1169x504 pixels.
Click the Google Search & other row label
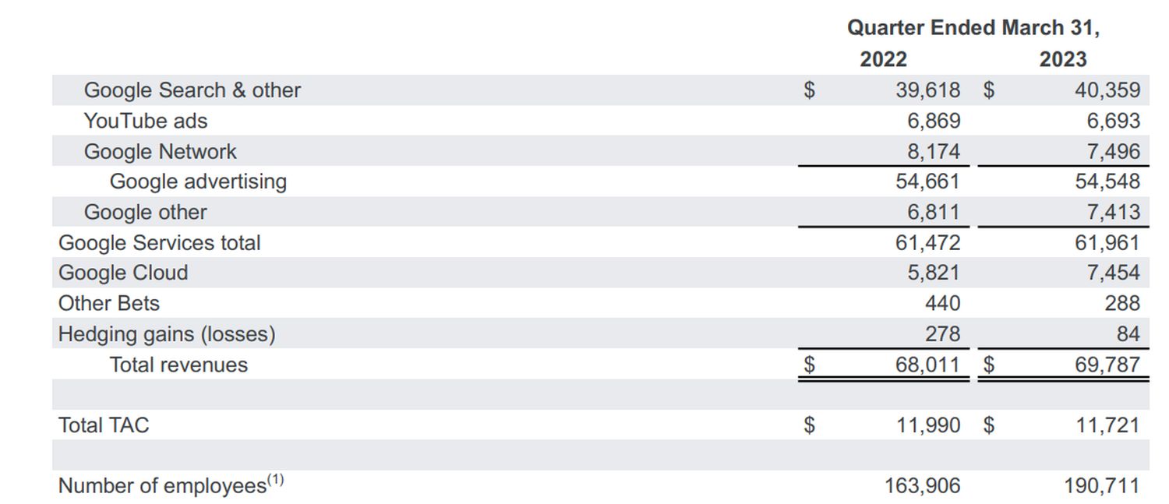[x=192, y=90]
